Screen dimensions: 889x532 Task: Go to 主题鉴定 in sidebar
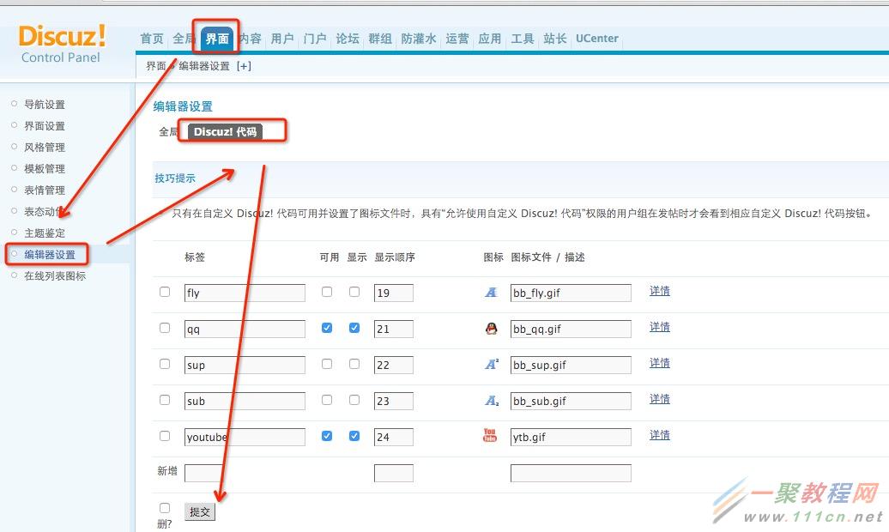(x=45, y=233)
